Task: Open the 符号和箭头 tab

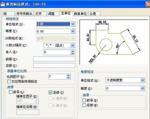Action: point(24,14)
